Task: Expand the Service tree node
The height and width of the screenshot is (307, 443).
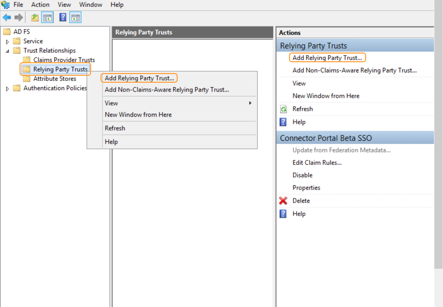Action: click(8, 41)
